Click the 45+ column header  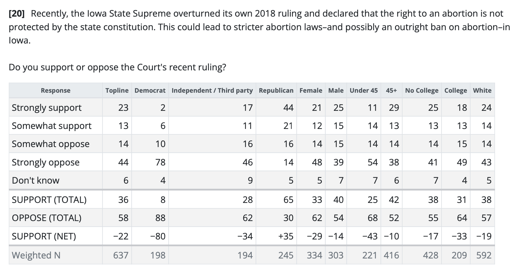click(x=391, y=91)
